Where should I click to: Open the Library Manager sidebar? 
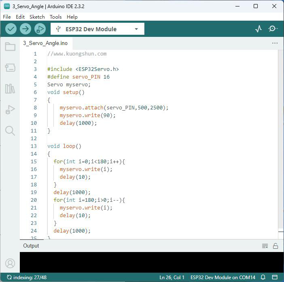10,89
